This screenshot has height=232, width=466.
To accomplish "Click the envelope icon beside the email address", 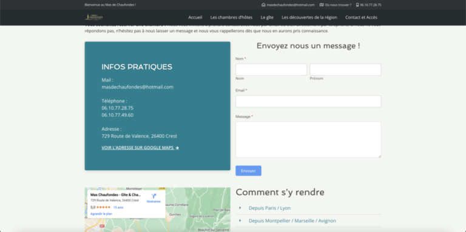I will coord(263,5).
